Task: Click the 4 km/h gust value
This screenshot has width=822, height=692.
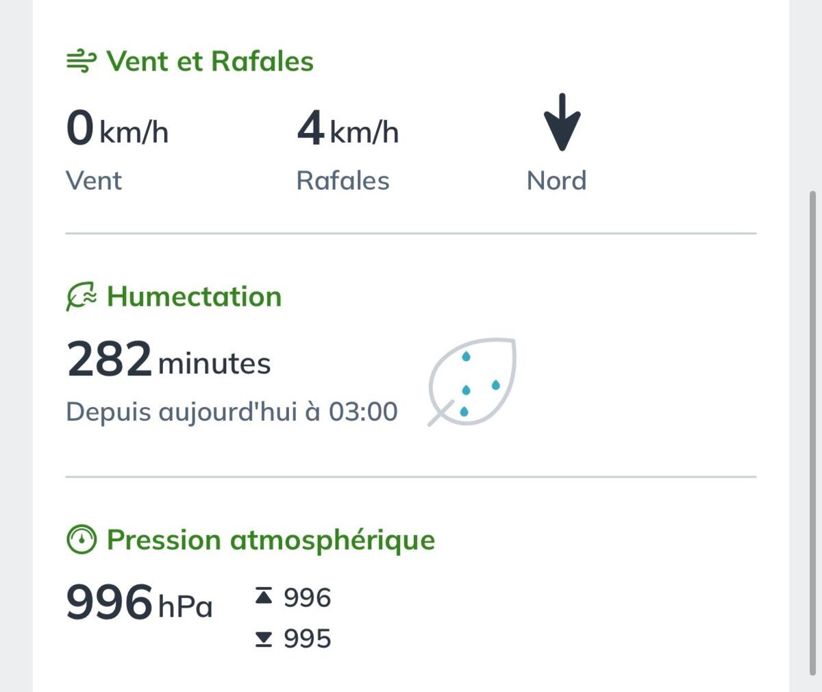Action: 347,128
